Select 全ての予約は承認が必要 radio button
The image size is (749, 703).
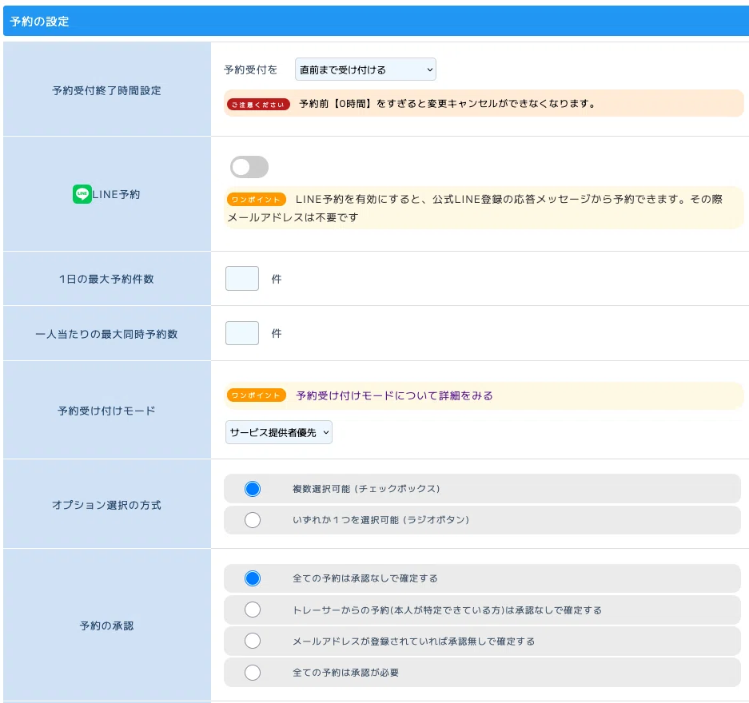[x=253, y=673]
